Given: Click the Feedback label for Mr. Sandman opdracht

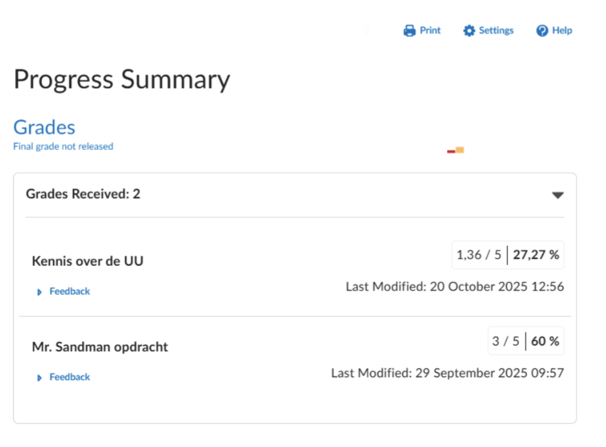Looking at the screenshot, I should (x=70, y=377).
